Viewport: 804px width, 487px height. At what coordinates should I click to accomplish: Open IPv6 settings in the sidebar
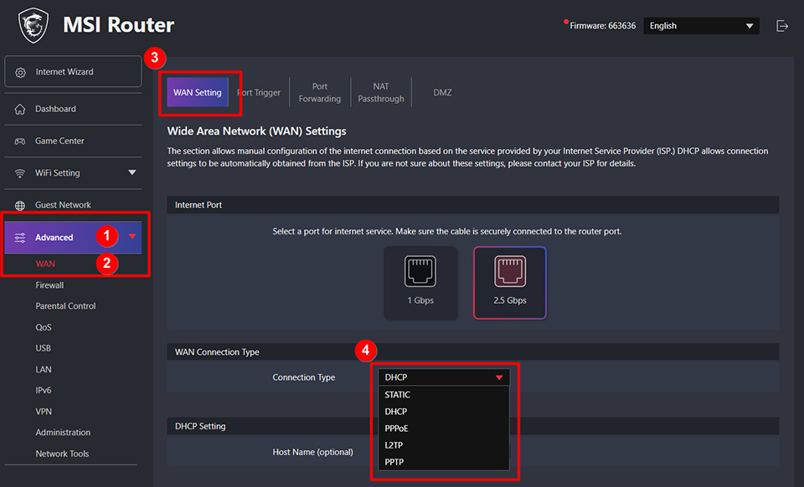(x=44, y=390)
